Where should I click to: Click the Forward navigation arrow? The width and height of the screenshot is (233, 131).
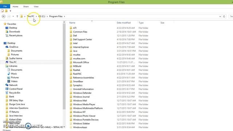click(x=9, y=16)
